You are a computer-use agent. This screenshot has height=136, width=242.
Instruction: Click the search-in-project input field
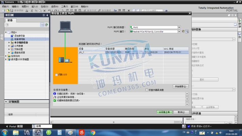pyautogui.click(x=152, y=11)
